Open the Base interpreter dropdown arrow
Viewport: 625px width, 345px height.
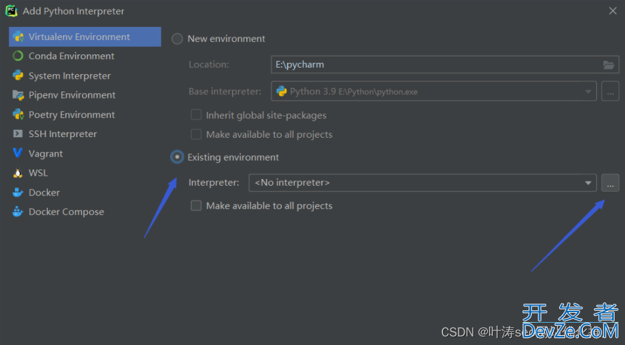point(588,92)
